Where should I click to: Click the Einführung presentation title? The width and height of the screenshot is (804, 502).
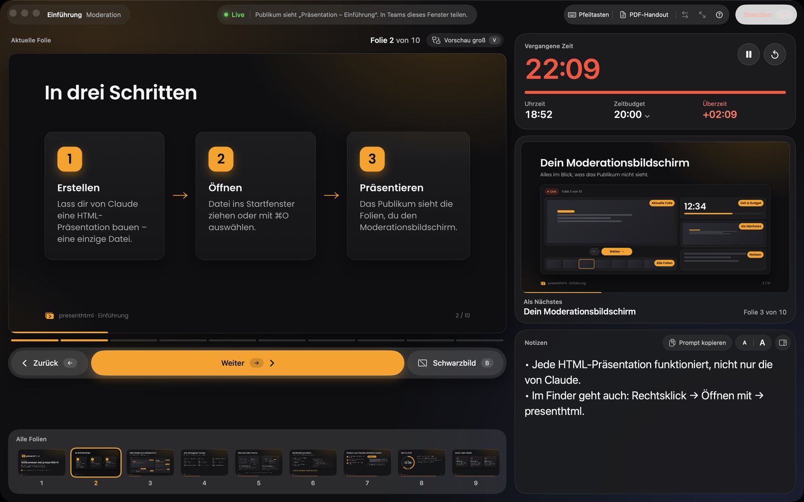(64, 15)
